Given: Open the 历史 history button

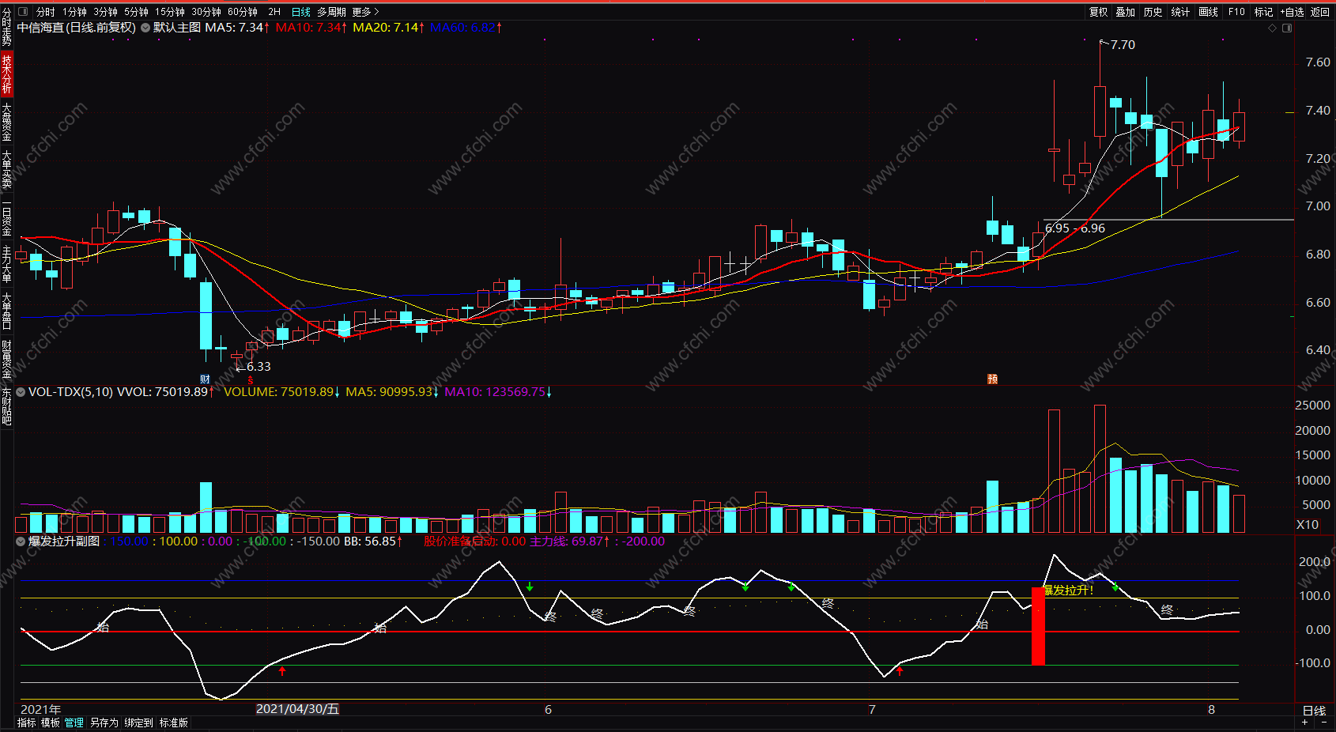Looking at the screenshot, I should [x=1153, y=12].
